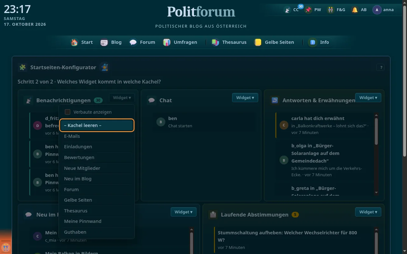Open Widget dropdown of Antworten & Erwähnungen tile
This screenshot has height=254, width=407.
point(368,98)
